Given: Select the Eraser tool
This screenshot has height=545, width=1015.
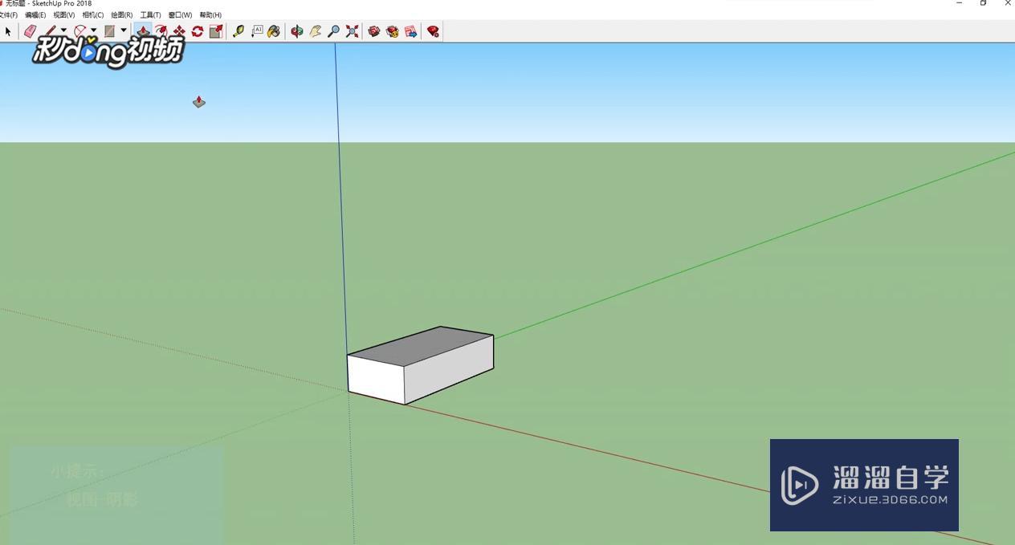Looking at the screenshot, I should (30, 31).
